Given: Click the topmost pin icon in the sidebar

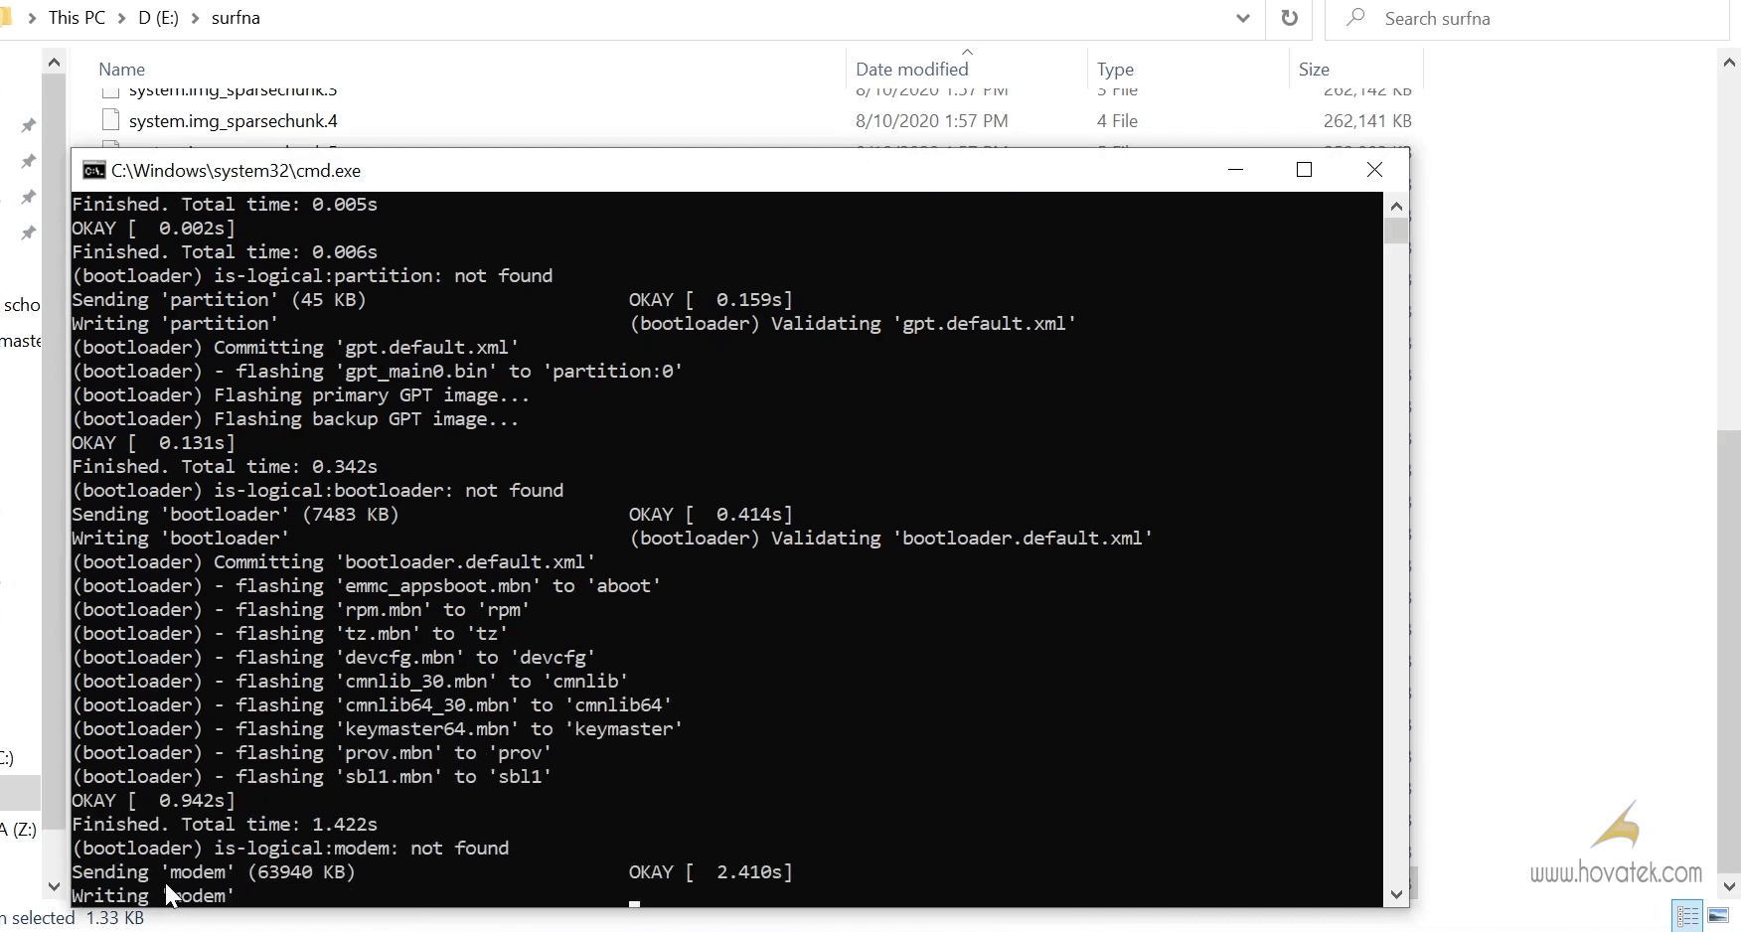Looking at the screenshot, I should pos(28,125).
